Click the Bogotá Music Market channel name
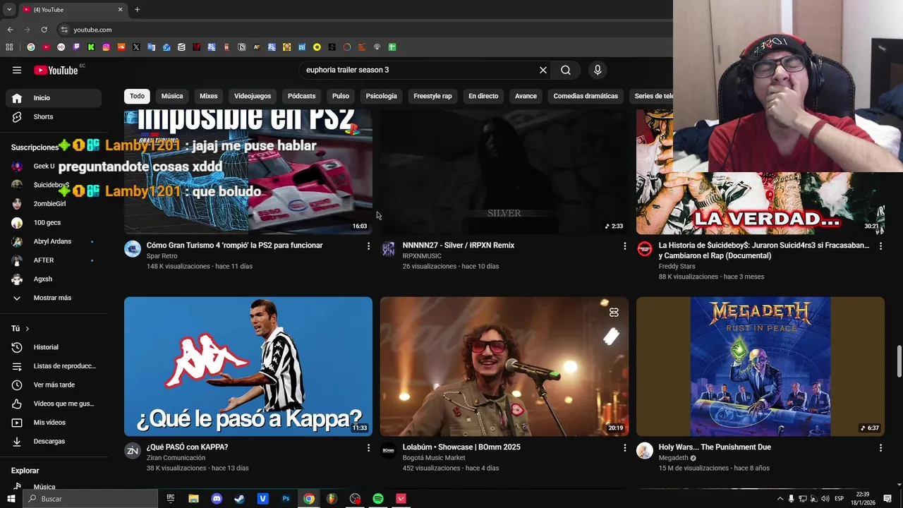903x508 pixels. click(x=434, y=458)
